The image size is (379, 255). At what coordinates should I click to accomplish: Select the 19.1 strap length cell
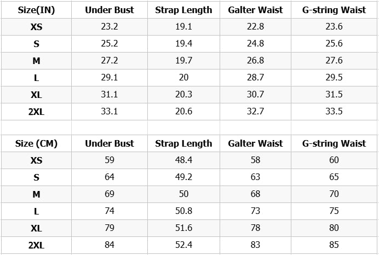click(x=183, y=27)
